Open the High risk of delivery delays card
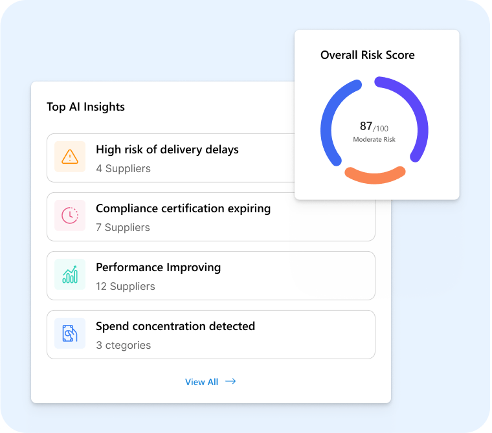 pyautogui.click(x=171, y=158)
